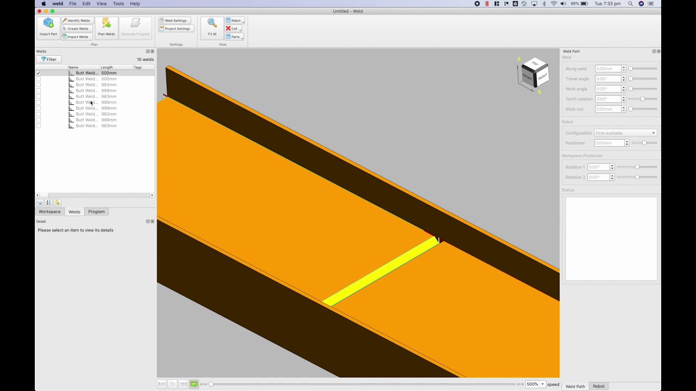
Task: Click Identify Welds in the Plan group
Action: pos(76,21)
